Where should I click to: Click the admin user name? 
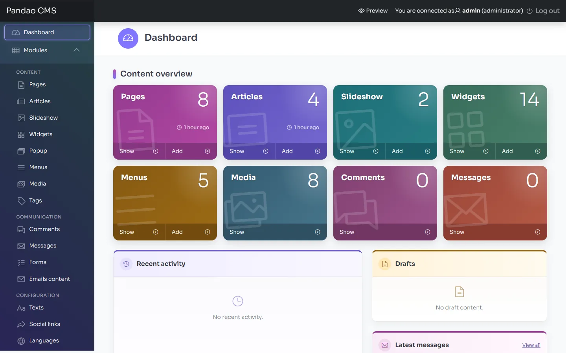tap(471, 11)
